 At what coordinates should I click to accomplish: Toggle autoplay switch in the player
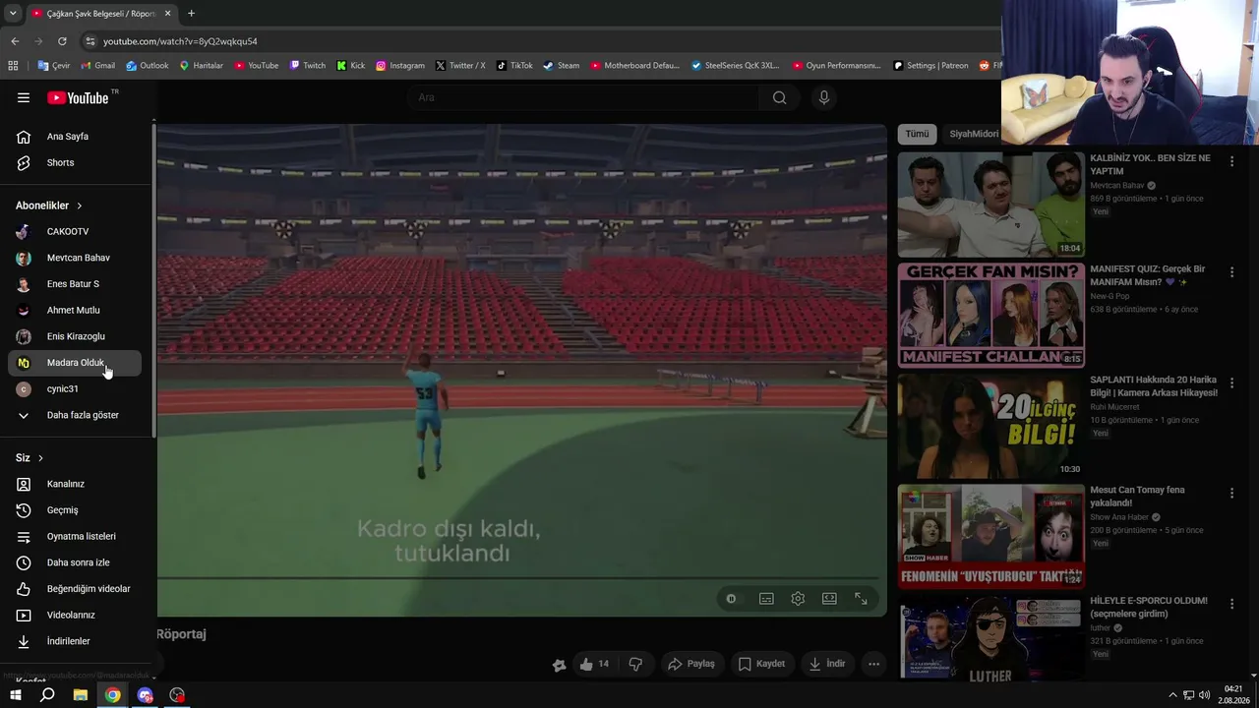[731, 599]
